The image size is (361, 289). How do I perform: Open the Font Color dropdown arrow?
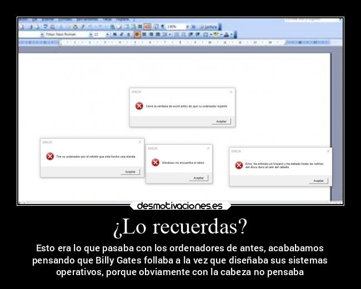point(232,34)
